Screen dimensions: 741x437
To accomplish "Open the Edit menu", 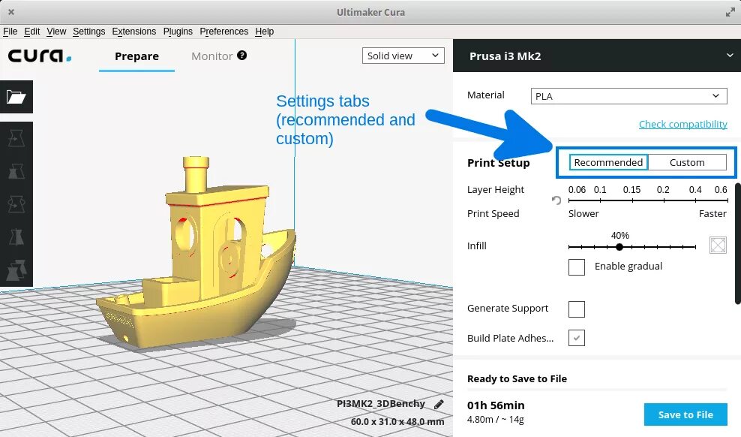I will 31,32.
